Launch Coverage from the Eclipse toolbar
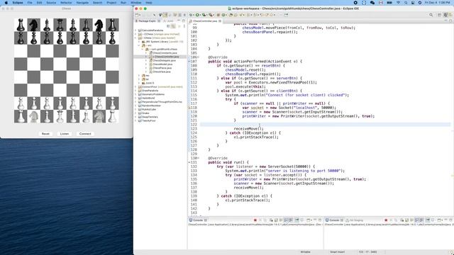The height and width of the screenshot is (255, 454). (x=204, y=15)
